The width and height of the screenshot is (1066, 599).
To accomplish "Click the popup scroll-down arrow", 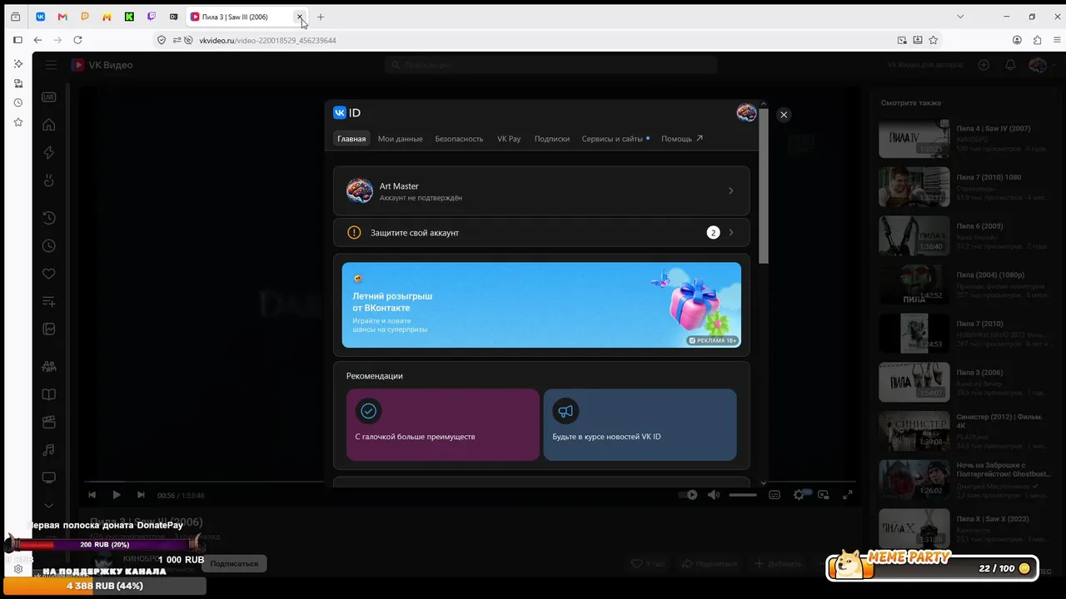I will 764,483.
